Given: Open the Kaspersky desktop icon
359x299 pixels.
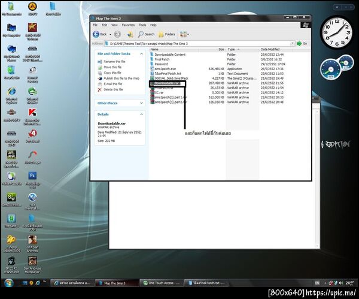Looking at the screenshot, I should tap(32, 116).
